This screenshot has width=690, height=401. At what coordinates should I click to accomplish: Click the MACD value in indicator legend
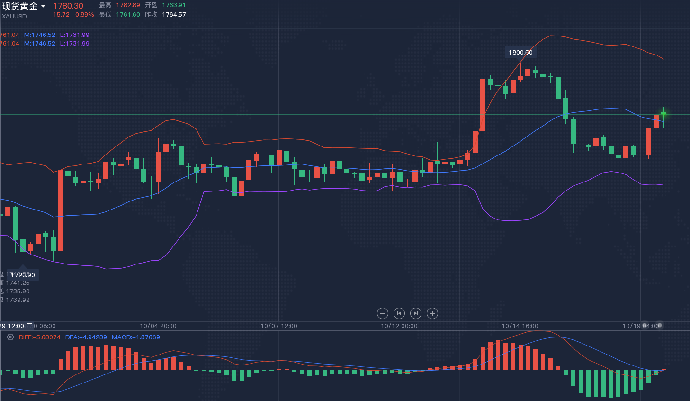(x=136, y=337)
